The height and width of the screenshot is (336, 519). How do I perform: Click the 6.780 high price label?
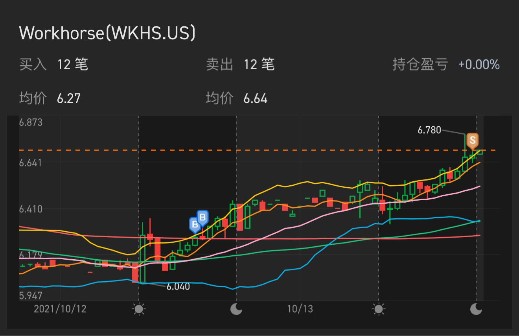coord(429,130)
